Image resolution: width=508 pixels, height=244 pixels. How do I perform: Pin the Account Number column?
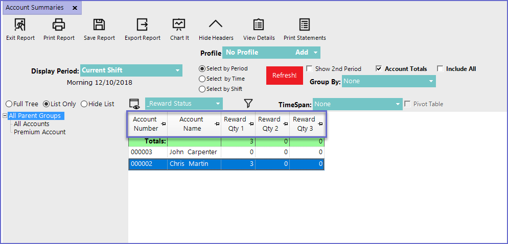[164, 124]
